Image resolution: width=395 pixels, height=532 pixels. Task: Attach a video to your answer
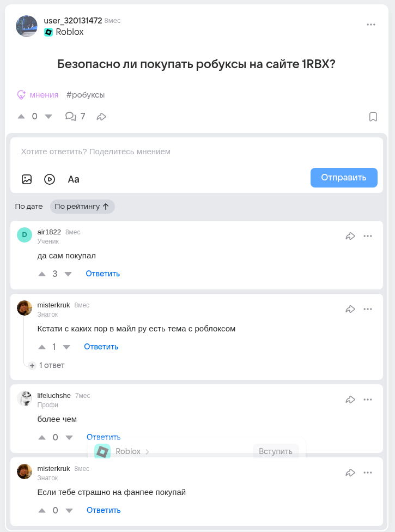[x=50, y=179]
